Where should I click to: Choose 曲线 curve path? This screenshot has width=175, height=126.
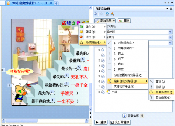pos(162,87)
